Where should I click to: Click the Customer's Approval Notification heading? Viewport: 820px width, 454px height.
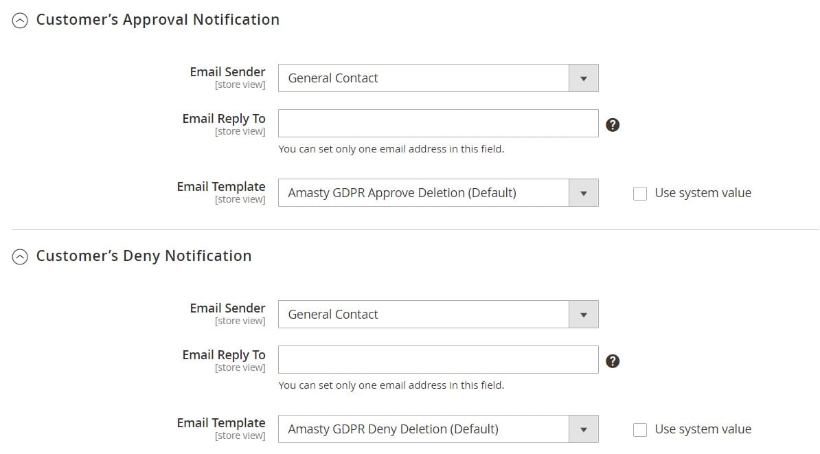tap(157, 20)
